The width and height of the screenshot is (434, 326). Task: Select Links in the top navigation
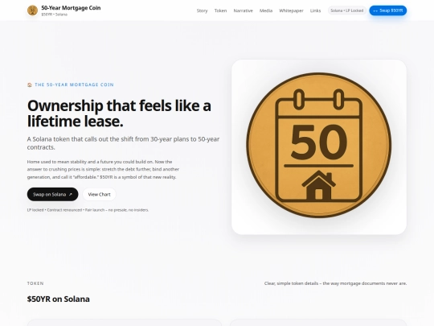click(315, 10)
